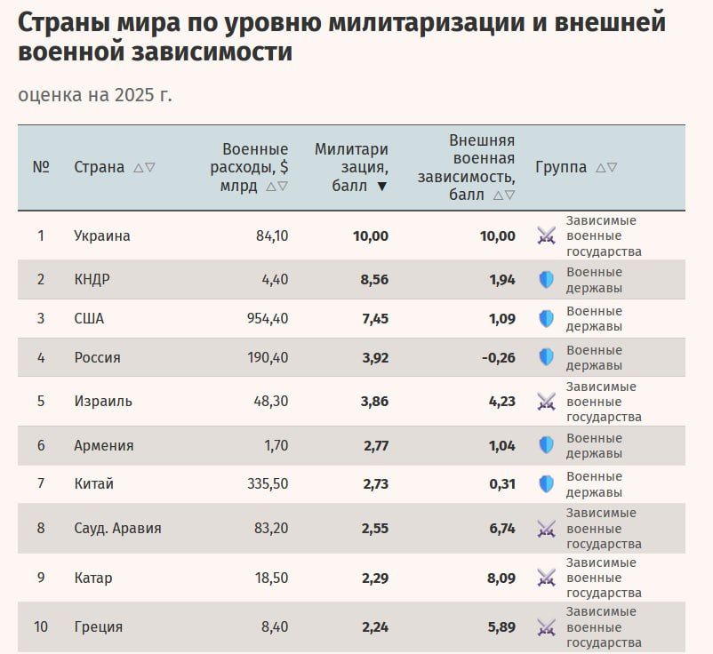The image size is (713, 654).
Task: Click the Украина country name
Action: point(102,235)
